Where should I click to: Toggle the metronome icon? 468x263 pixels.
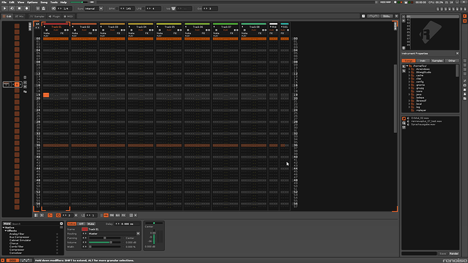[x=43, y=9]
